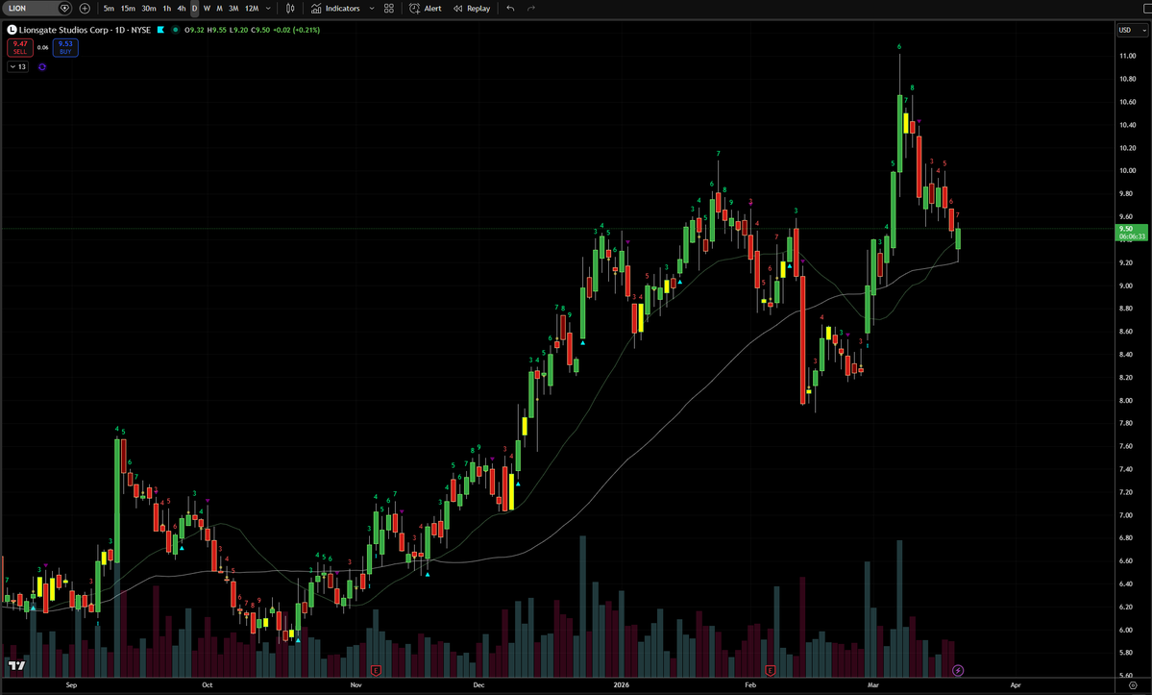Click the 6.00 price axis label
Screen dimensions: 1152x695
point(1125,631)
